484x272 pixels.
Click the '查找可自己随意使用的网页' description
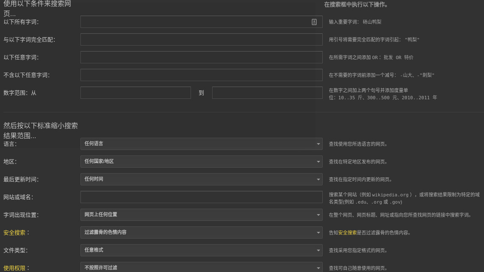[358, 268]
